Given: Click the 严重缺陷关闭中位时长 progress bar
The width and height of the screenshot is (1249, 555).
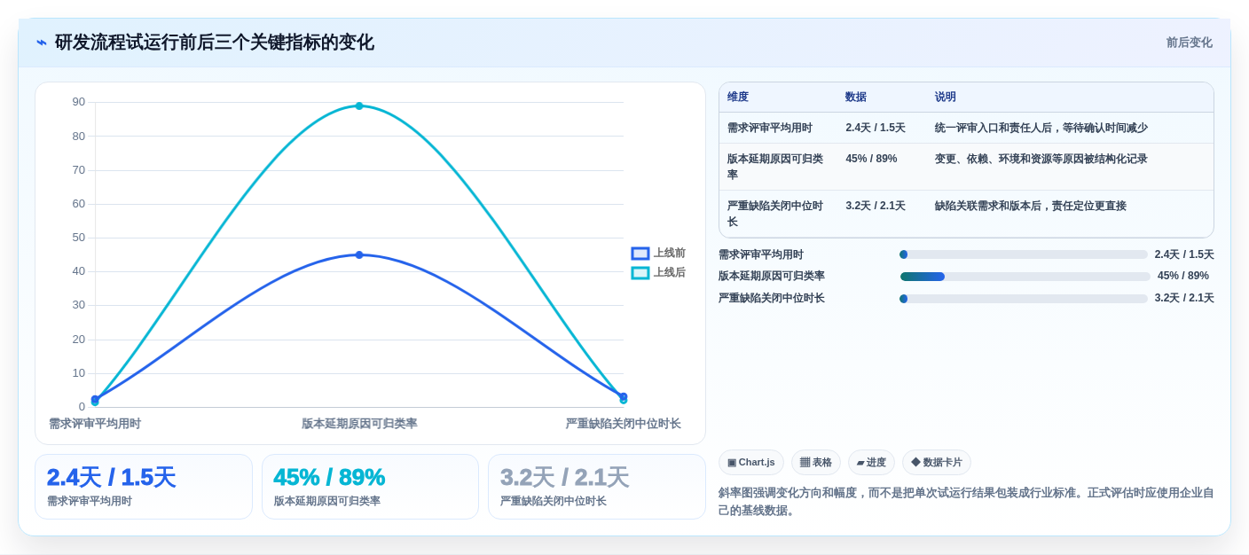Looking at the screenshot, I should pyautogui.click(x=1024, y=299).
